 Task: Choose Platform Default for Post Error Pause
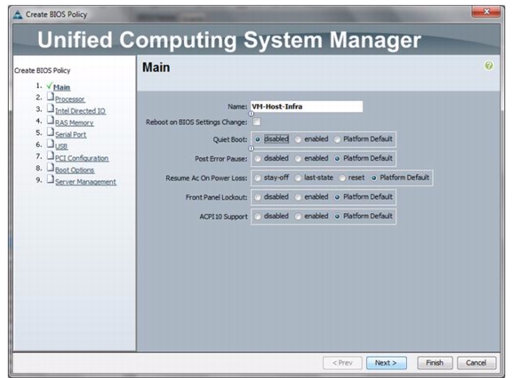pos(337,159)
